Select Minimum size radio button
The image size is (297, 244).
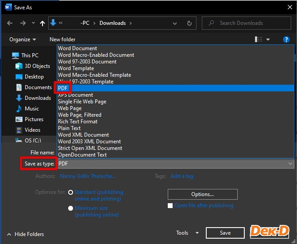pyautogui.click(x=71, y=208)
